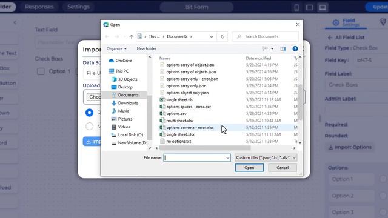Select file options array of object.json
The height and width of the screenshot is (218, 388).
(x=187, y=65)
